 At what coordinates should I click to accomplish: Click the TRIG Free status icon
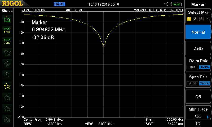7,30
